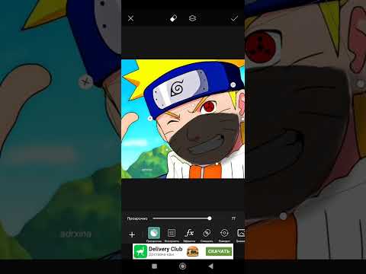The width and height of the screenshot is (366, 274).
Task: Apply changes with the checkmark icon
Action: [x=234, y=18]
